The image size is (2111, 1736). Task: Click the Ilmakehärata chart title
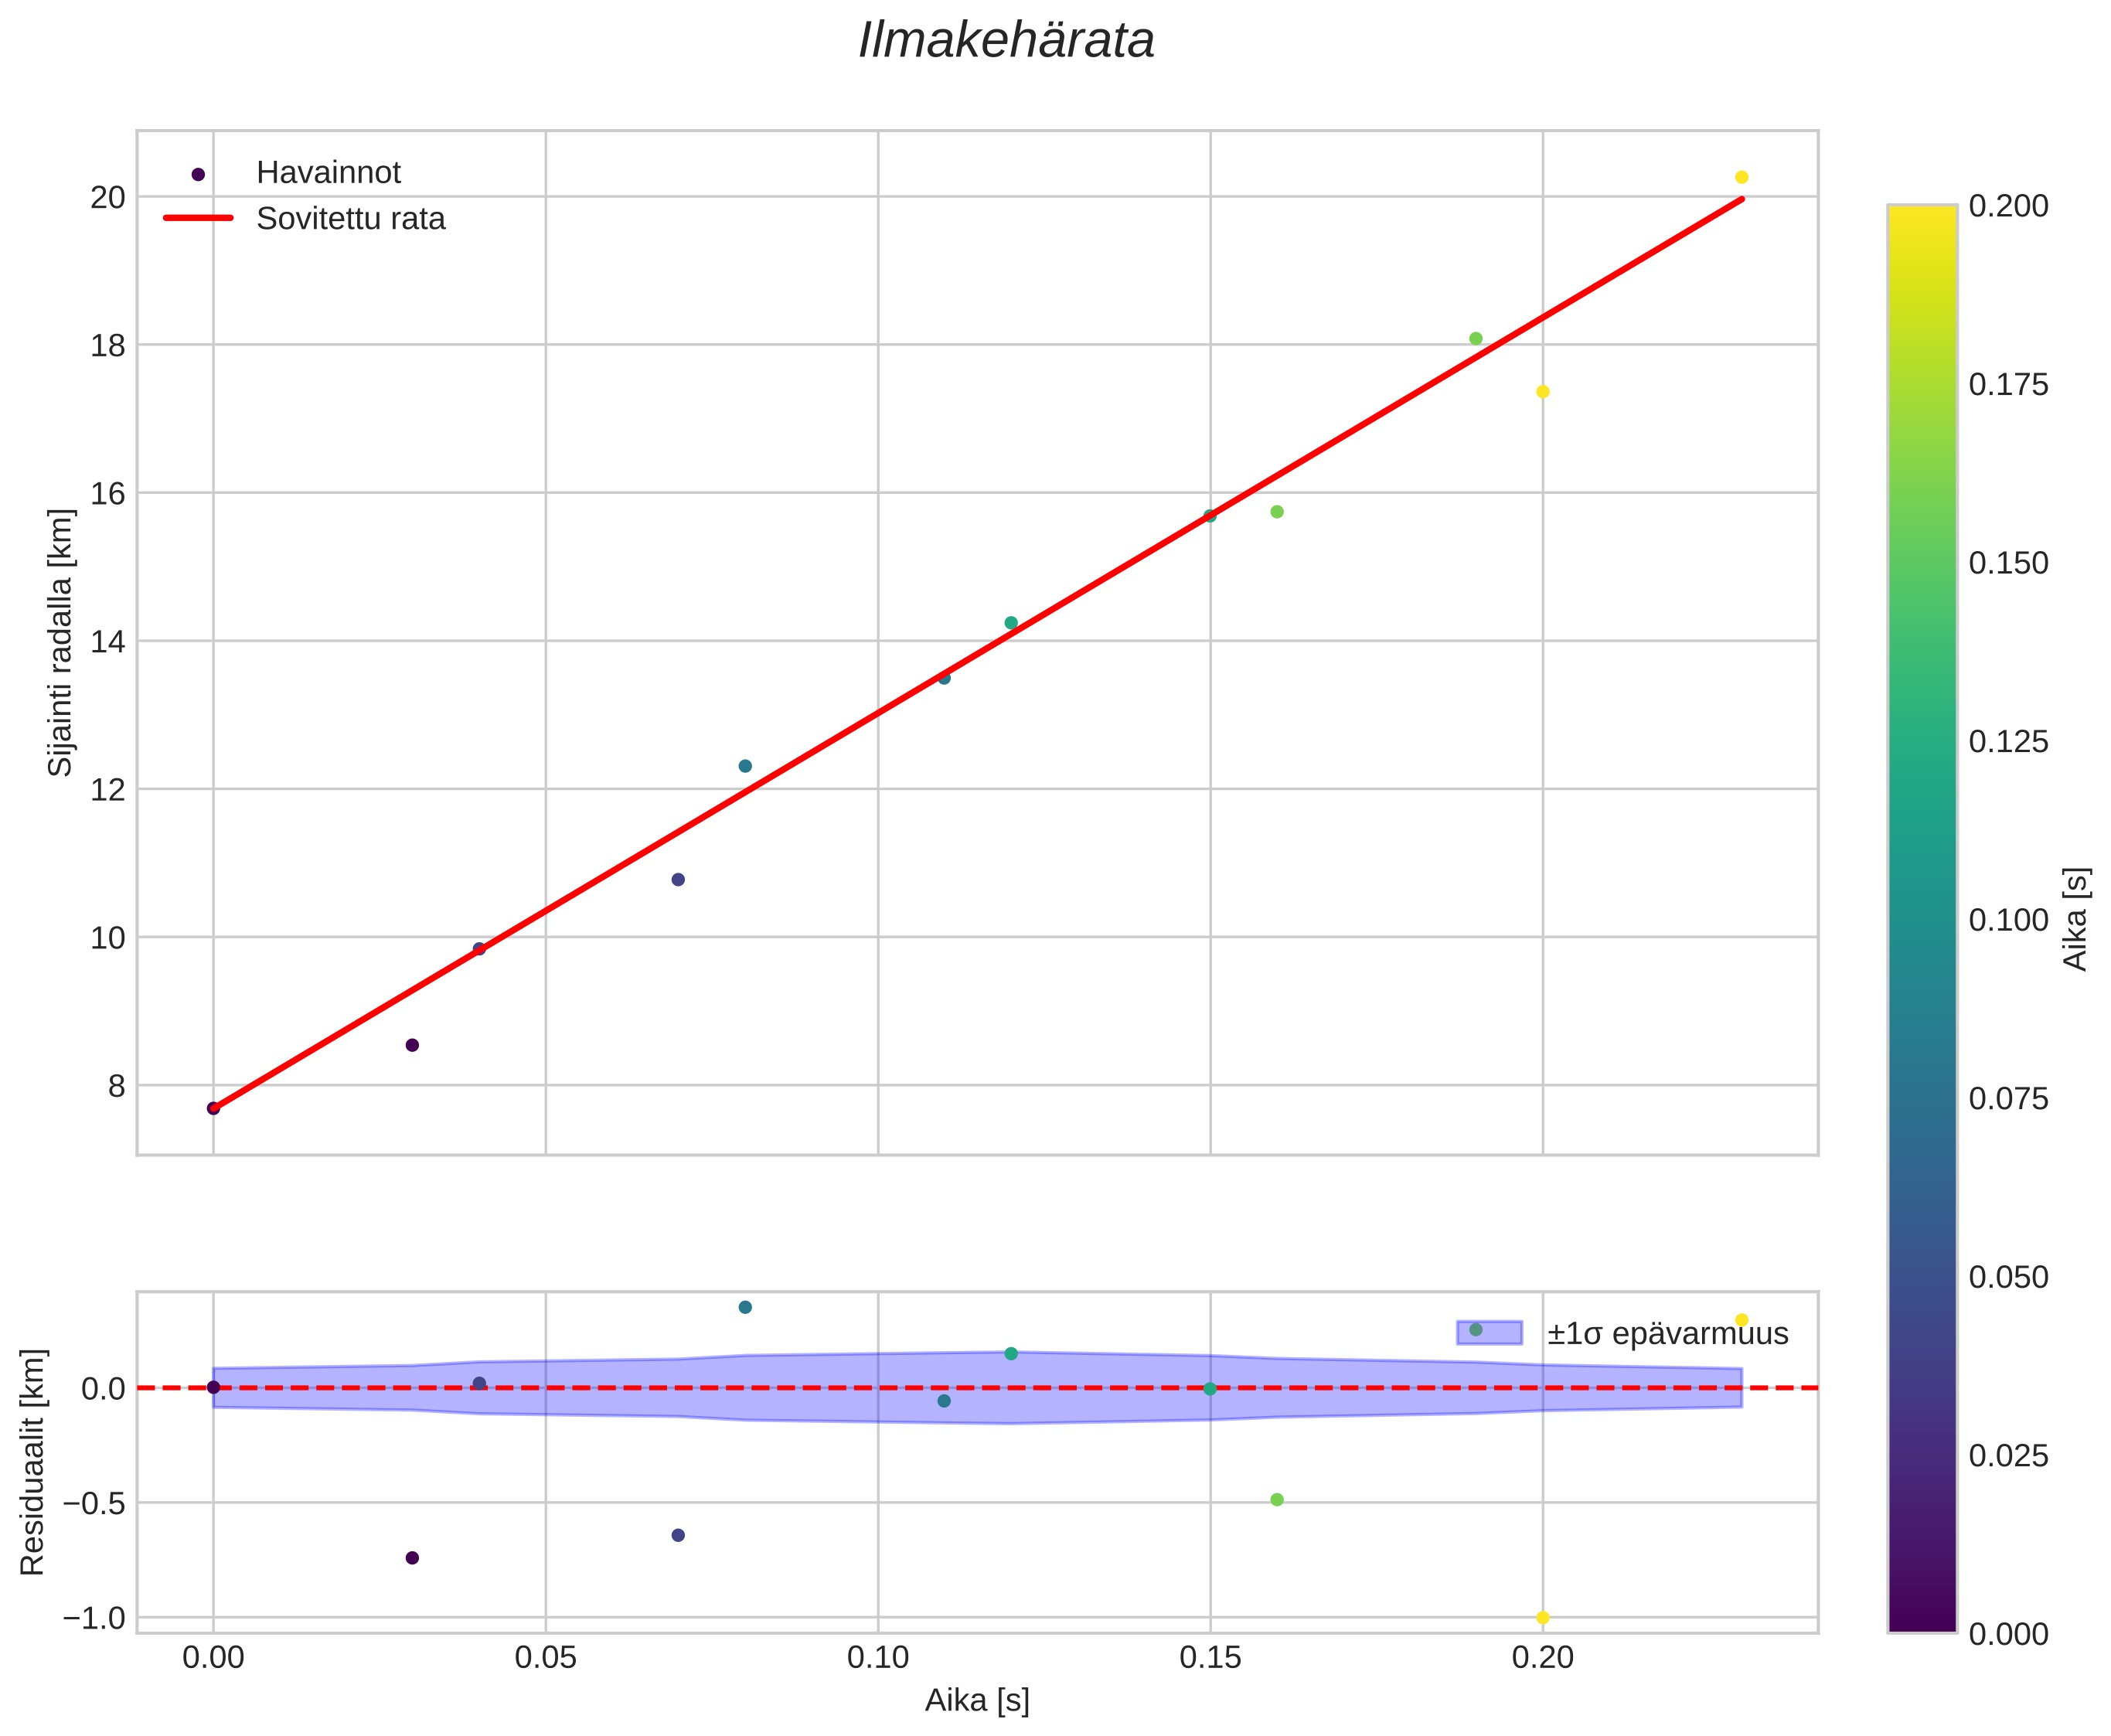point(1006,42)
